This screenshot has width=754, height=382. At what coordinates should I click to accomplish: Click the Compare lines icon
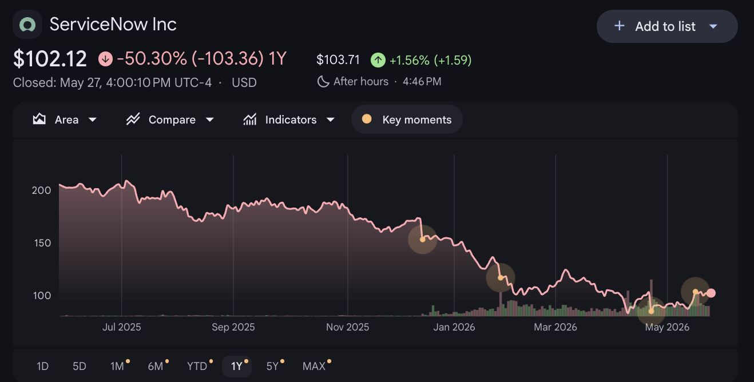(x=133, y=120)
